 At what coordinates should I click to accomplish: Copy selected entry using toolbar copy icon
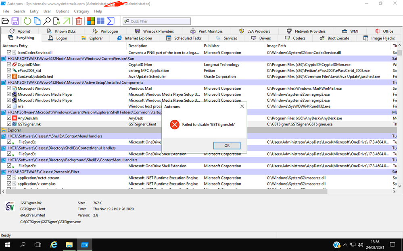37,21
